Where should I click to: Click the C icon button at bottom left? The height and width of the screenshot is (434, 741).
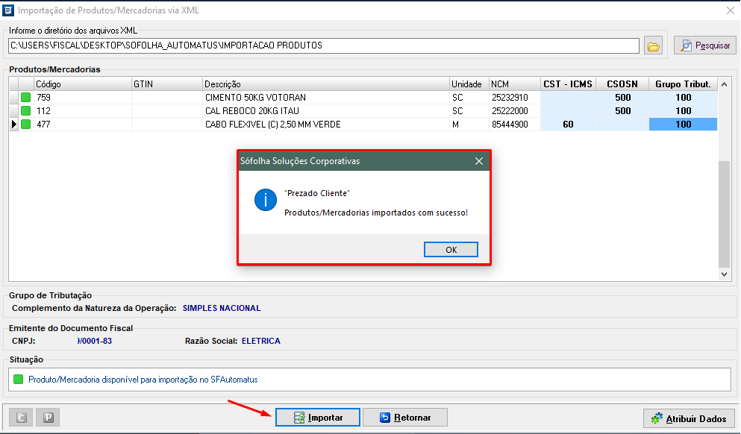(21, 418)
